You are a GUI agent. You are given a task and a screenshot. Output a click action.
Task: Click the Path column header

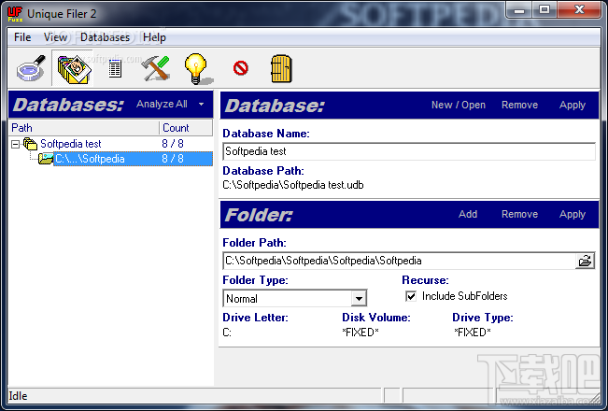[83, 128]
